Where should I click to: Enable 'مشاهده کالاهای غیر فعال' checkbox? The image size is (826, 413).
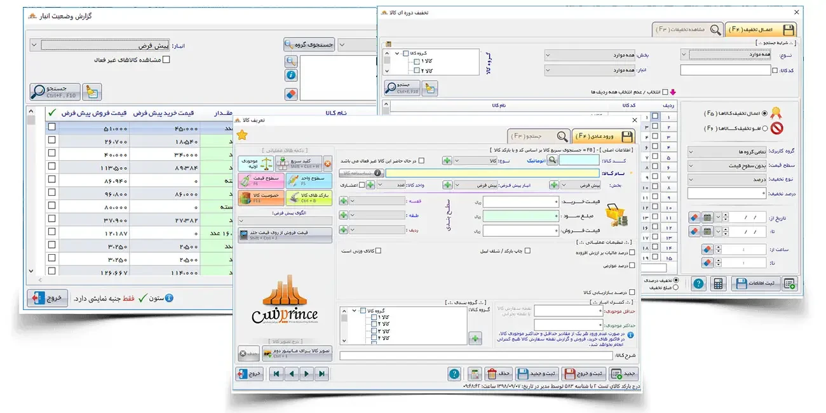pyautogui.click(x=166, y=60)
